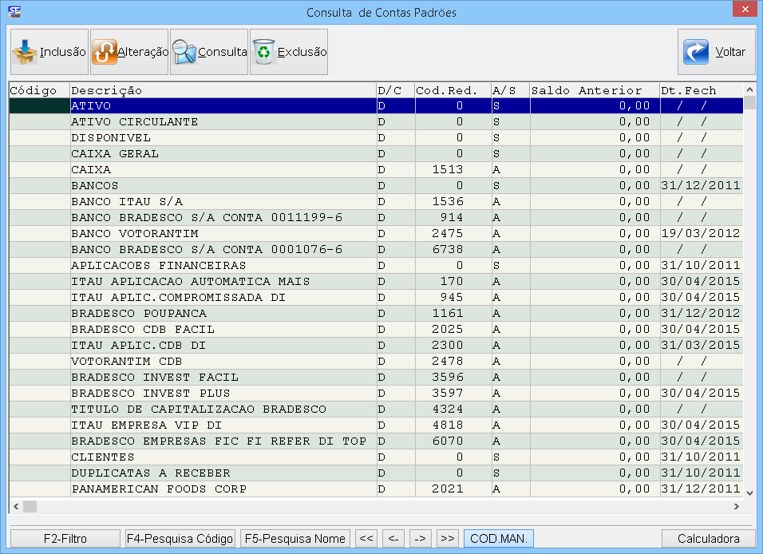The width and height of the screenshot is (763, 554).
Task: Open the F2-Filtro filter button
Action: coord(65,539)
